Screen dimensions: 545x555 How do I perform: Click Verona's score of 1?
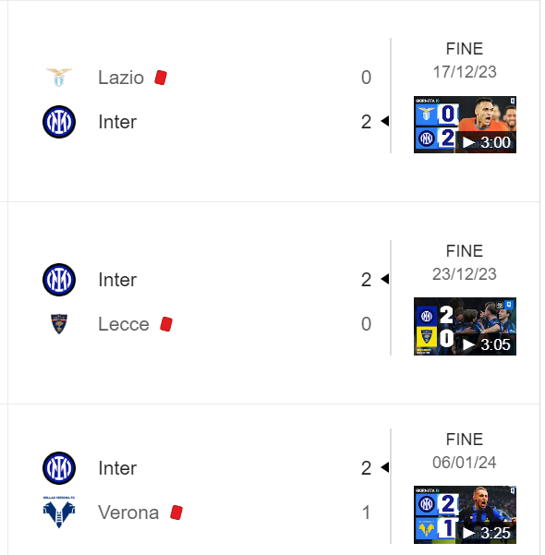click(366, 513)
